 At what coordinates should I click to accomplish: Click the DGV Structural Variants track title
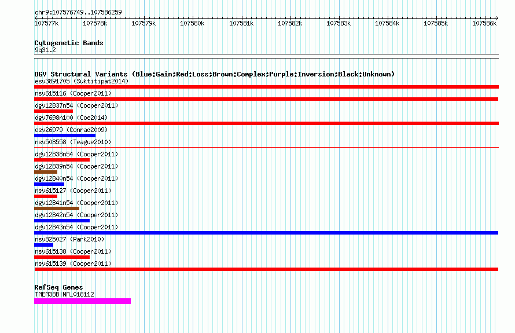click(x=215, y=74)
